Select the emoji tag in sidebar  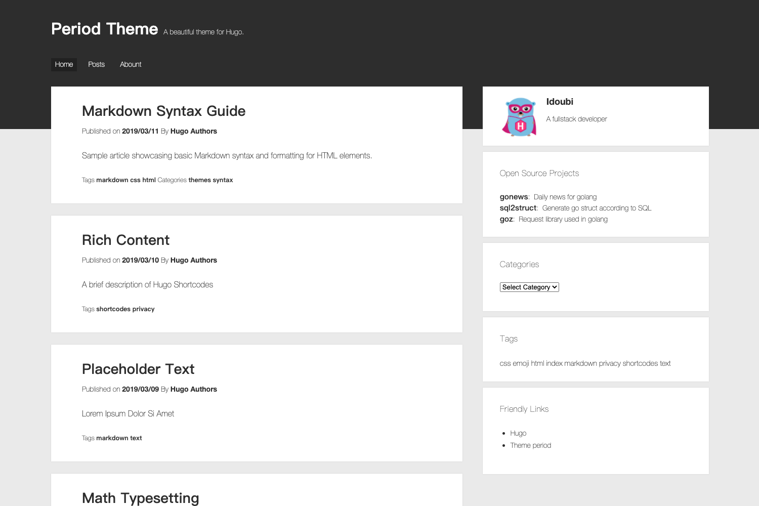click(521, 363)
